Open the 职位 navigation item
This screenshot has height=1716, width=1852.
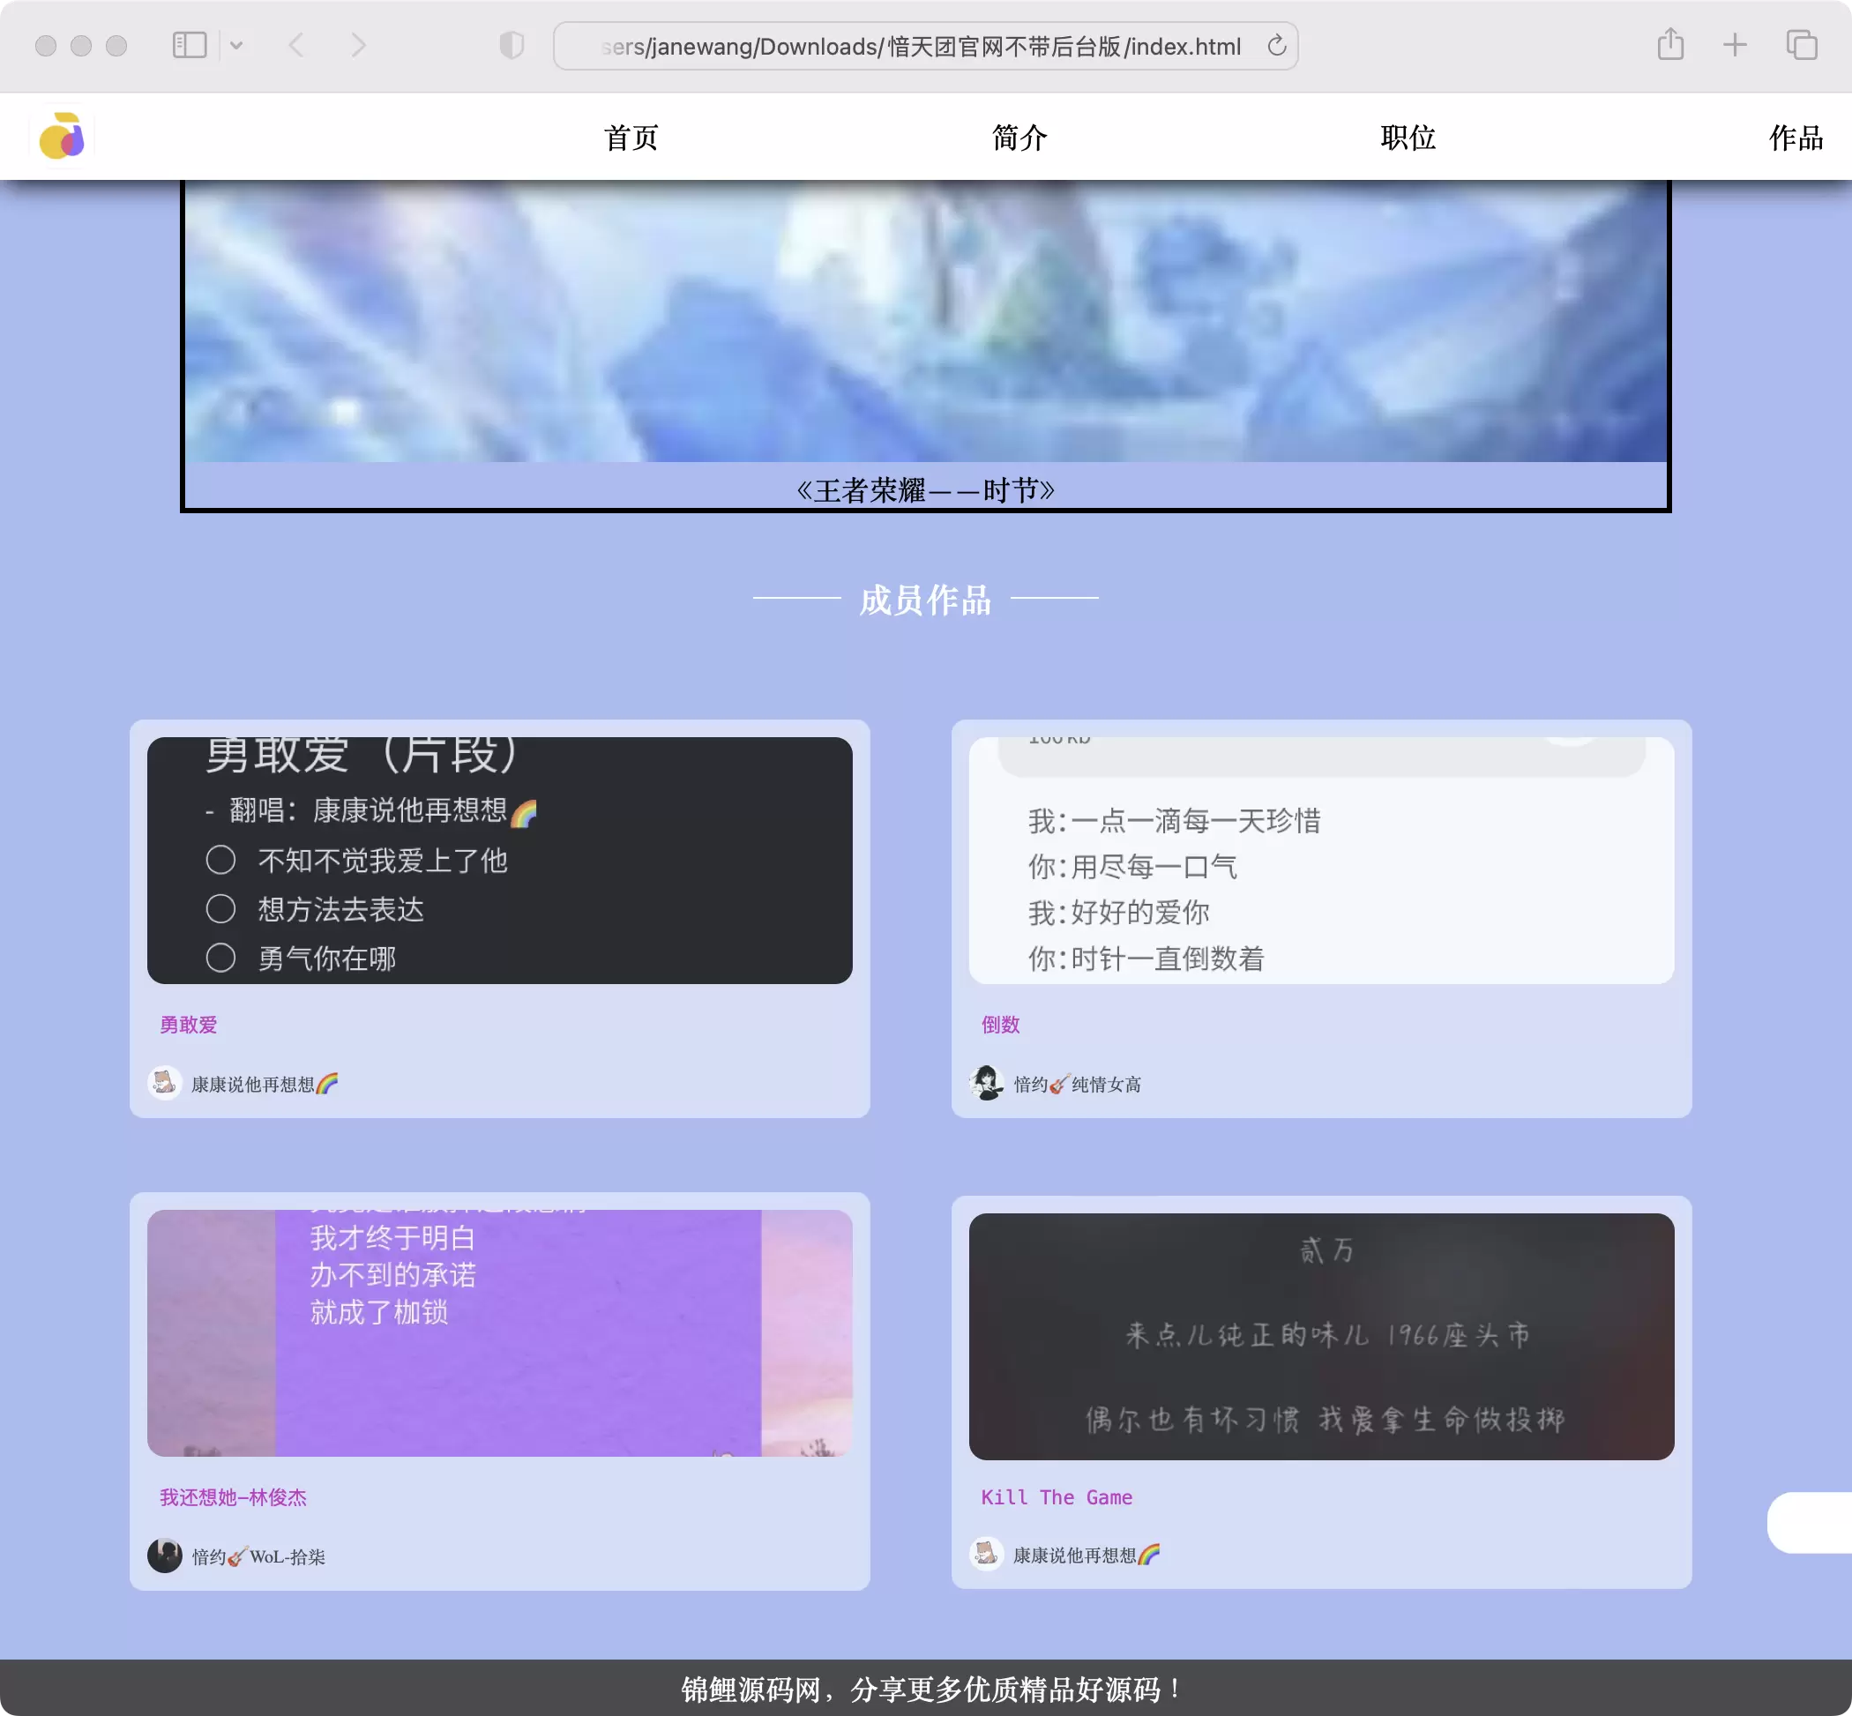pyautogui.click(x=1408, y=138)
